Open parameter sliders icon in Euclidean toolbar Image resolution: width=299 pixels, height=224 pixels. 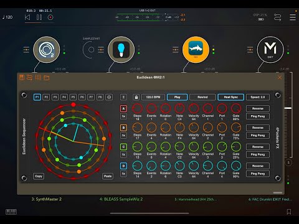click(38, 78)
